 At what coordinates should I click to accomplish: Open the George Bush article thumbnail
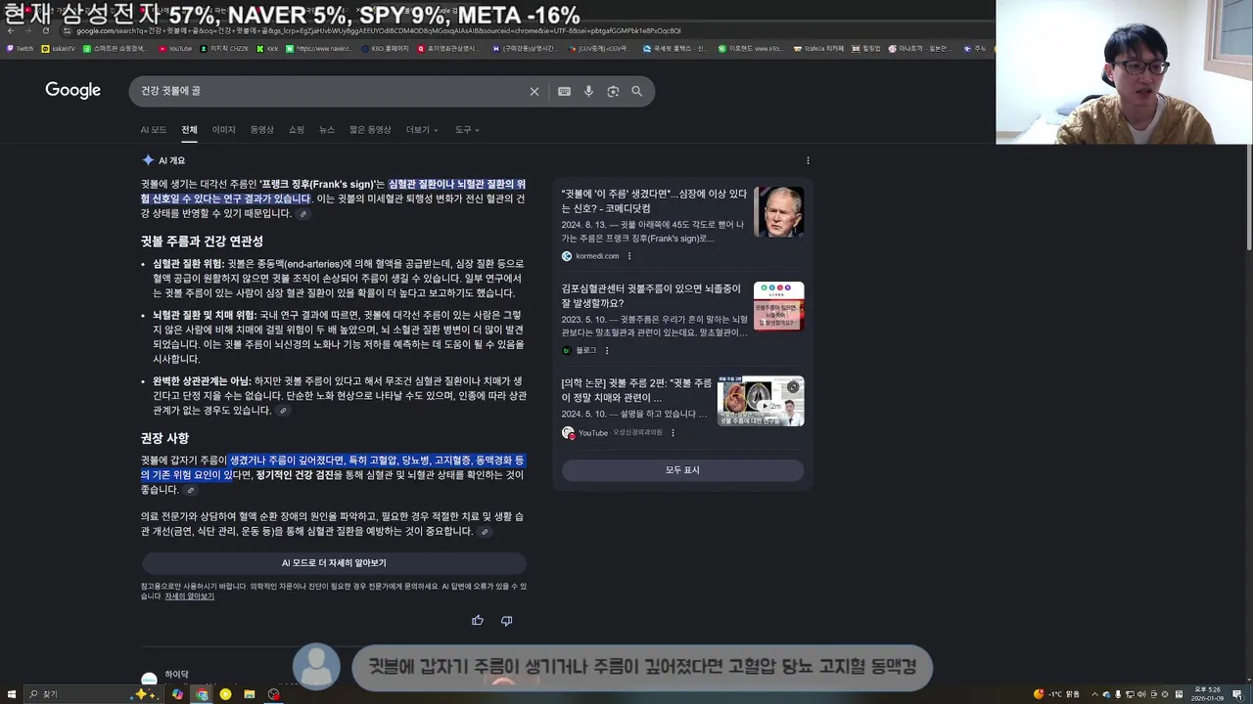click(779, 211)
